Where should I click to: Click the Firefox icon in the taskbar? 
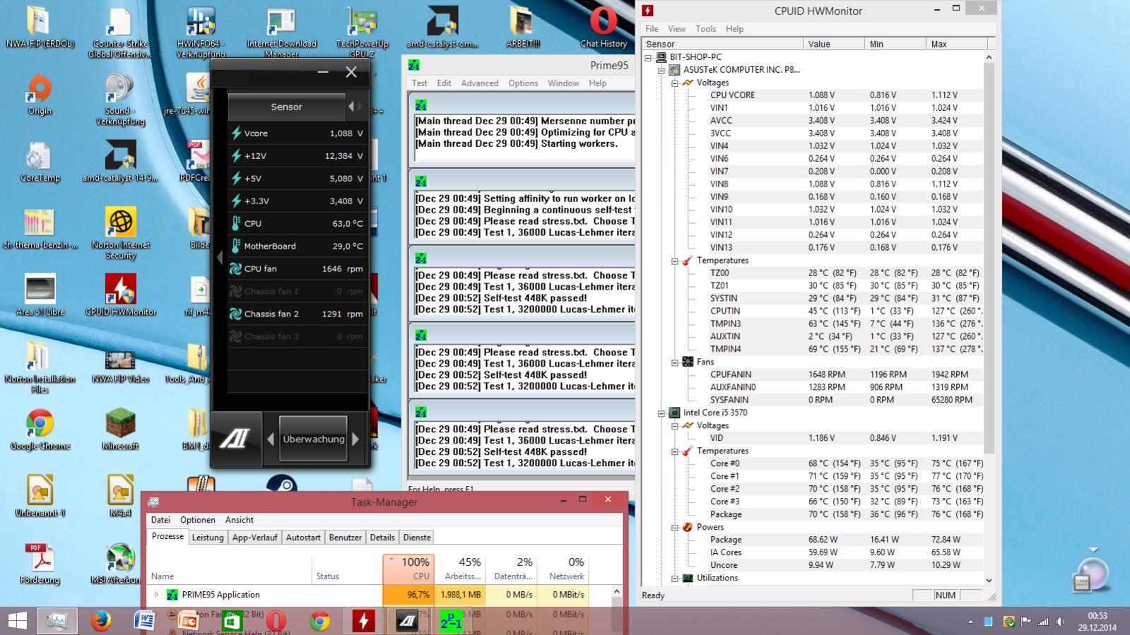(100, 621)
